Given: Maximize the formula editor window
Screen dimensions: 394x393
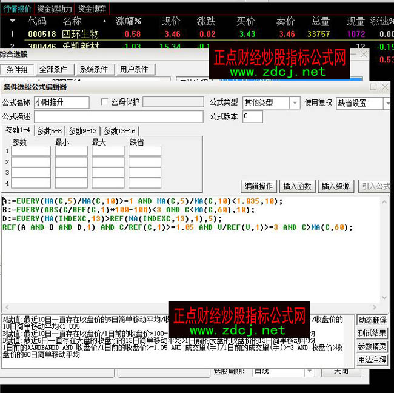Looking at the screenshot, I should click(x=373, y=87).
